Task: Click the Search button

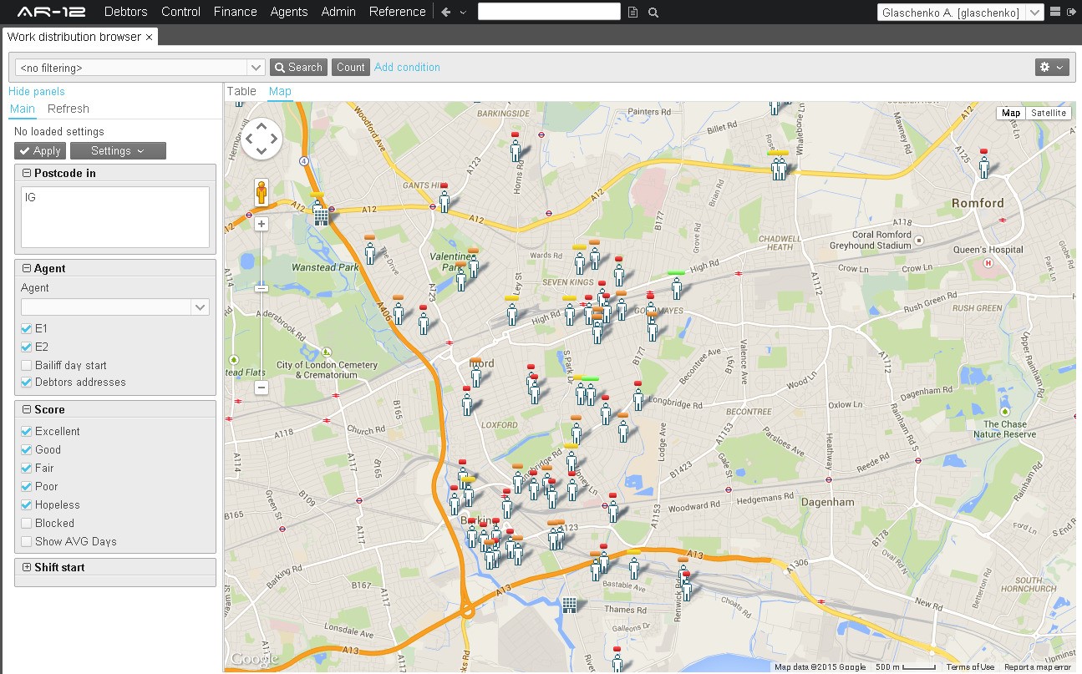Action: tap(298, 68)
